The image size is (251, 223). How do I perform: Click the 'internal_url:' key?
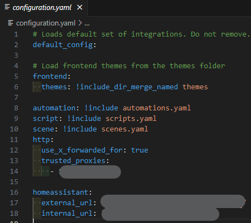pyautogui.click(x=69, y=214)
